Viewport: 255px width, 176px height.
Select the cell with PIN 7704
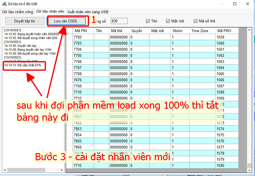coord(83,49)
